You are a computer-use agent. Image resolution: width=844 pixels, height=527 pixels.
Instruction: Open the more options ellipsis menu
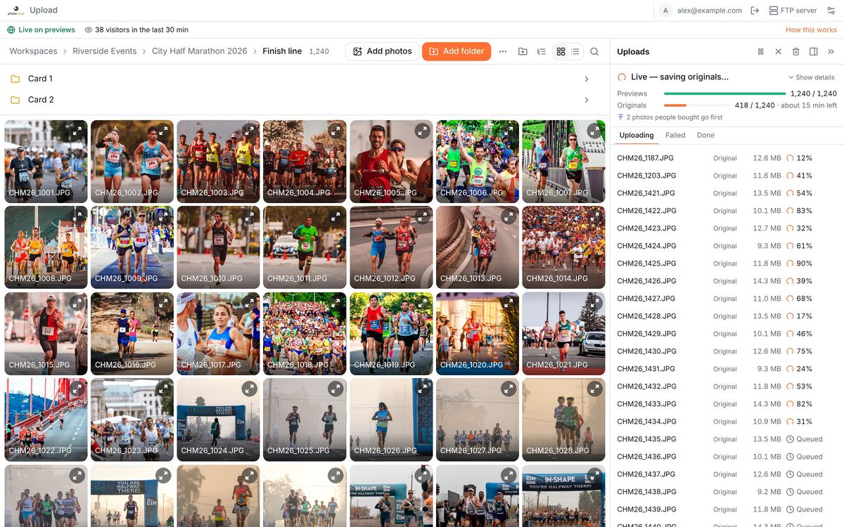[x=503, y=51]
